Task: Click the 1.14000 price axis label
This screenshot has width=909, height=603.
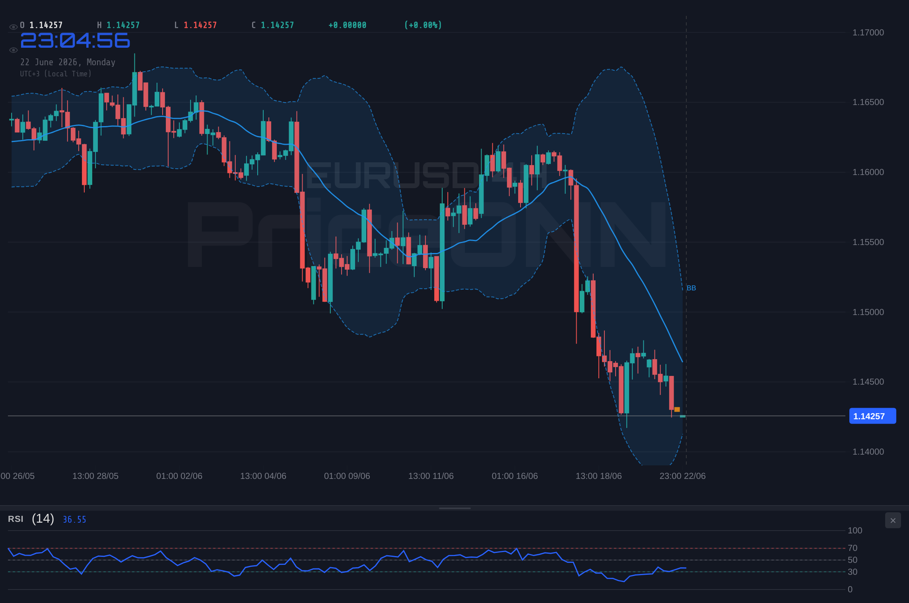Action: point(868,452)
